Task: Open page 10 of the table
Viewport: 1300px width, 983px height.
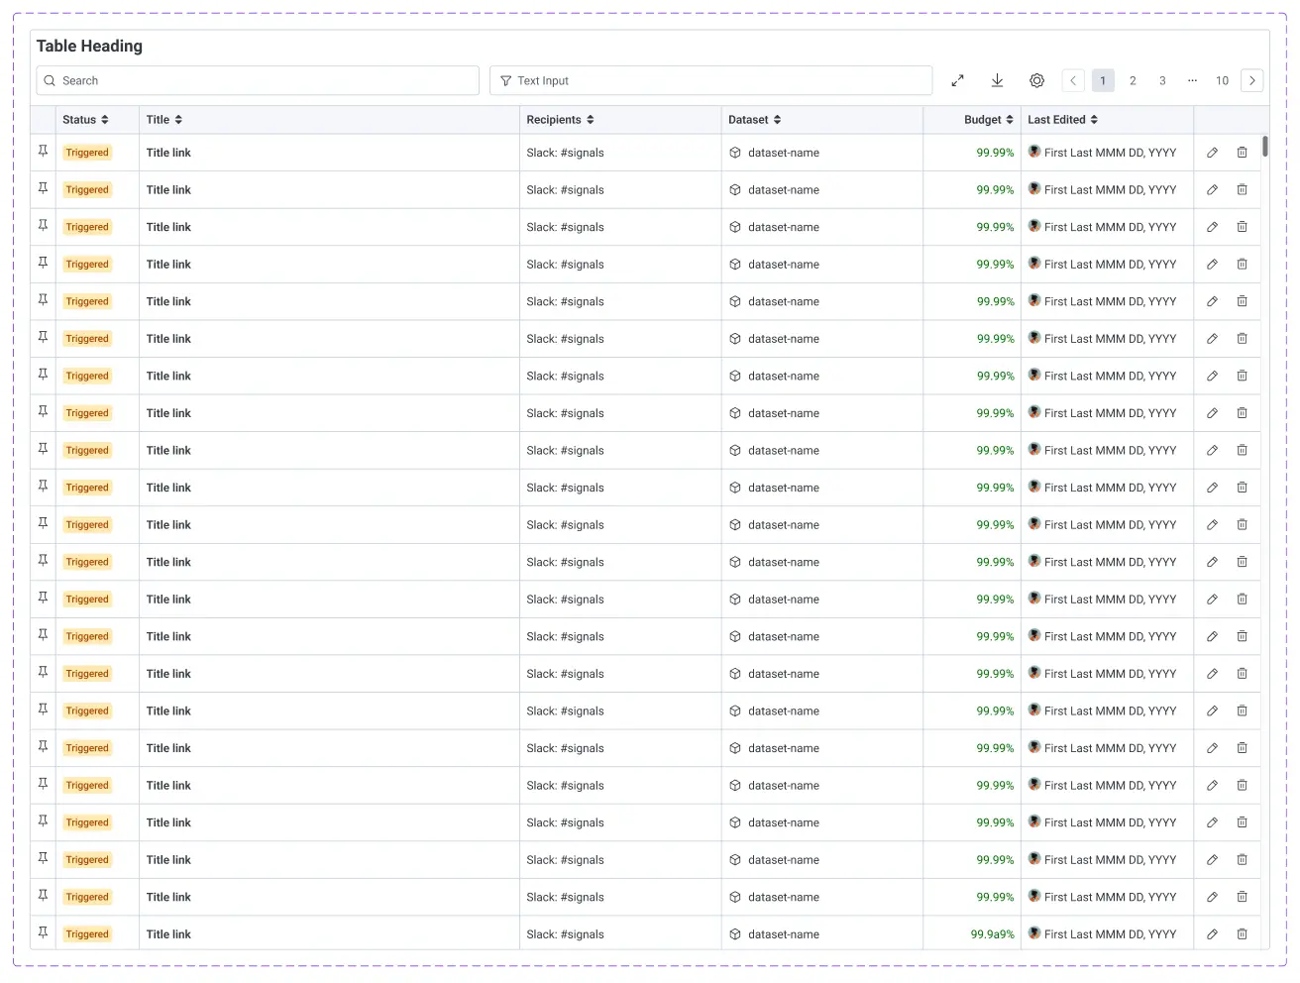Action: tap(1222, 80)
